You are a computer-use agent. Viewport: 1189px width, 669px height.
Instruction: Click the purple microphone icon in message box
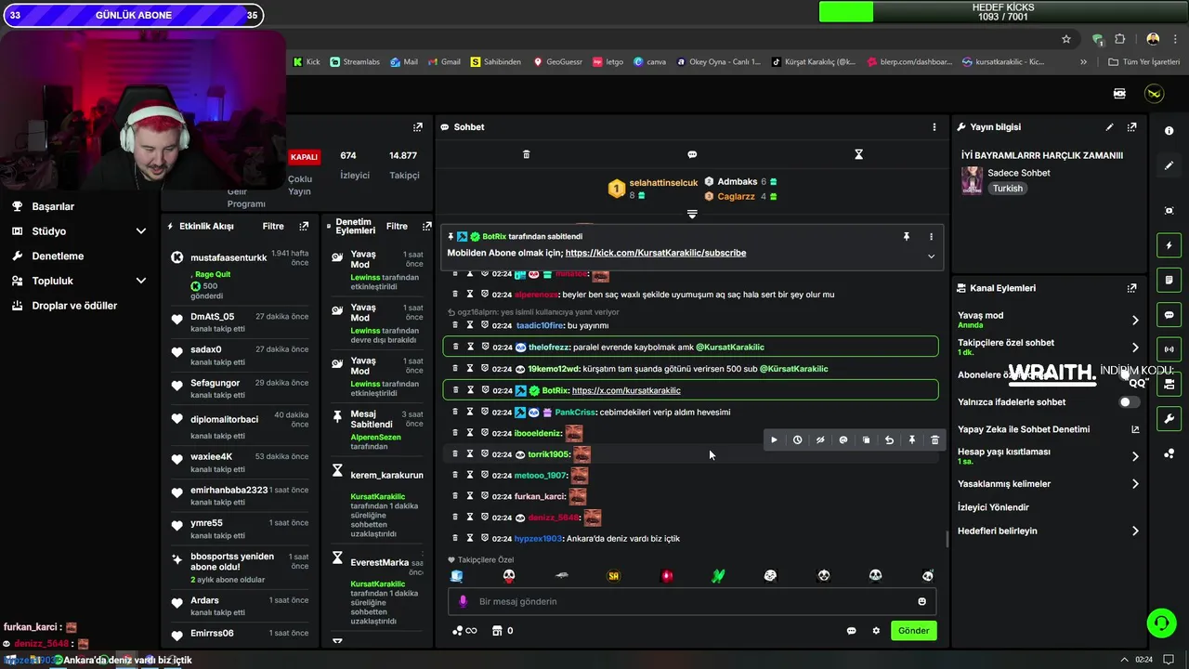pyautogui.click(x=464, y=601)
